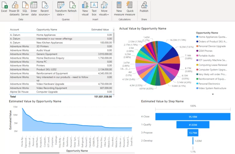Sort table by Estimated Value column header

(100, 29)
